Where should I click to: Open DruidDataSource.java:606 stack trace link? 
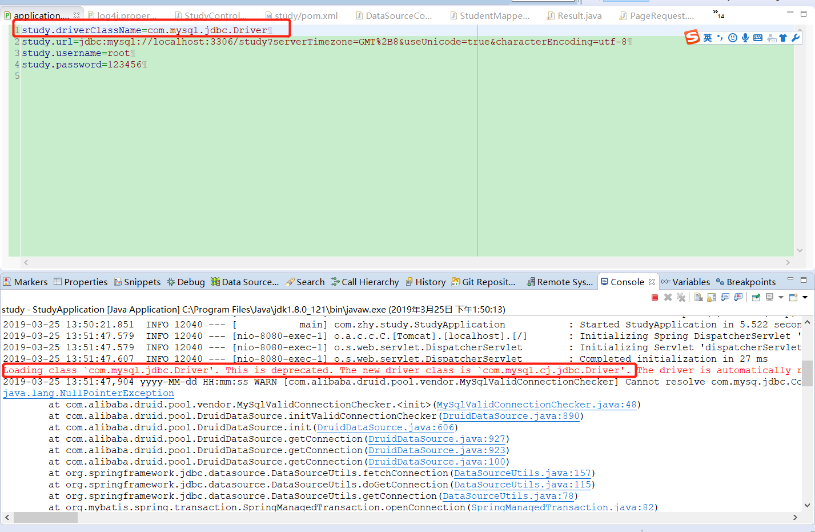tap(386, 427)
